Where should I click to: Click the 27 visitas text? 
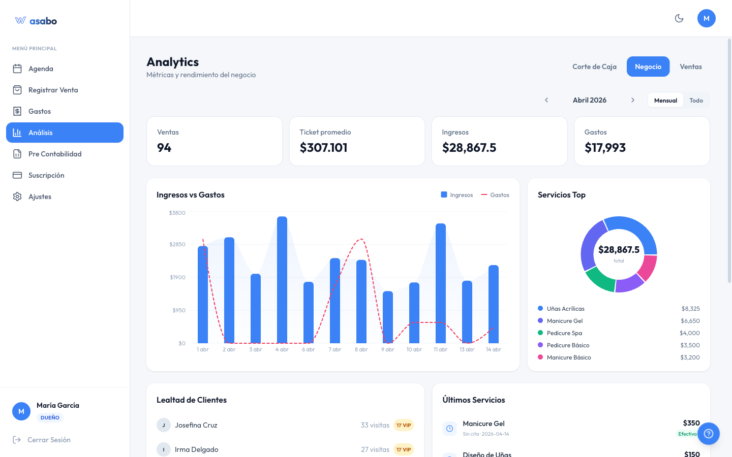tap(375, 449)
